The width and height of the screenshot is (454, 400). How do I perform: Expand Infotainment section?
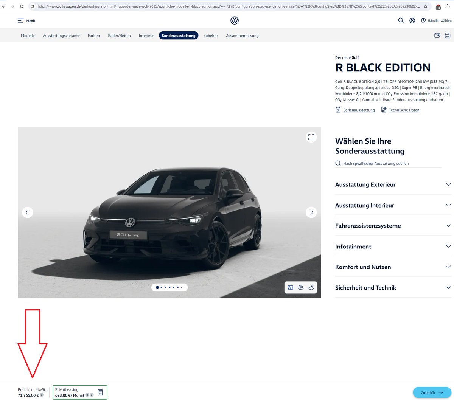pos(393,247)
